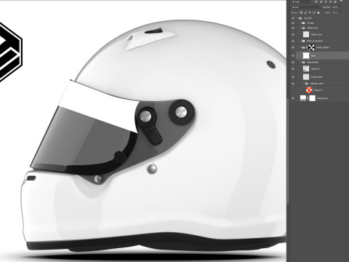349x262 pixels.
Task: Hide the Background layer
Action: [293, 98]
